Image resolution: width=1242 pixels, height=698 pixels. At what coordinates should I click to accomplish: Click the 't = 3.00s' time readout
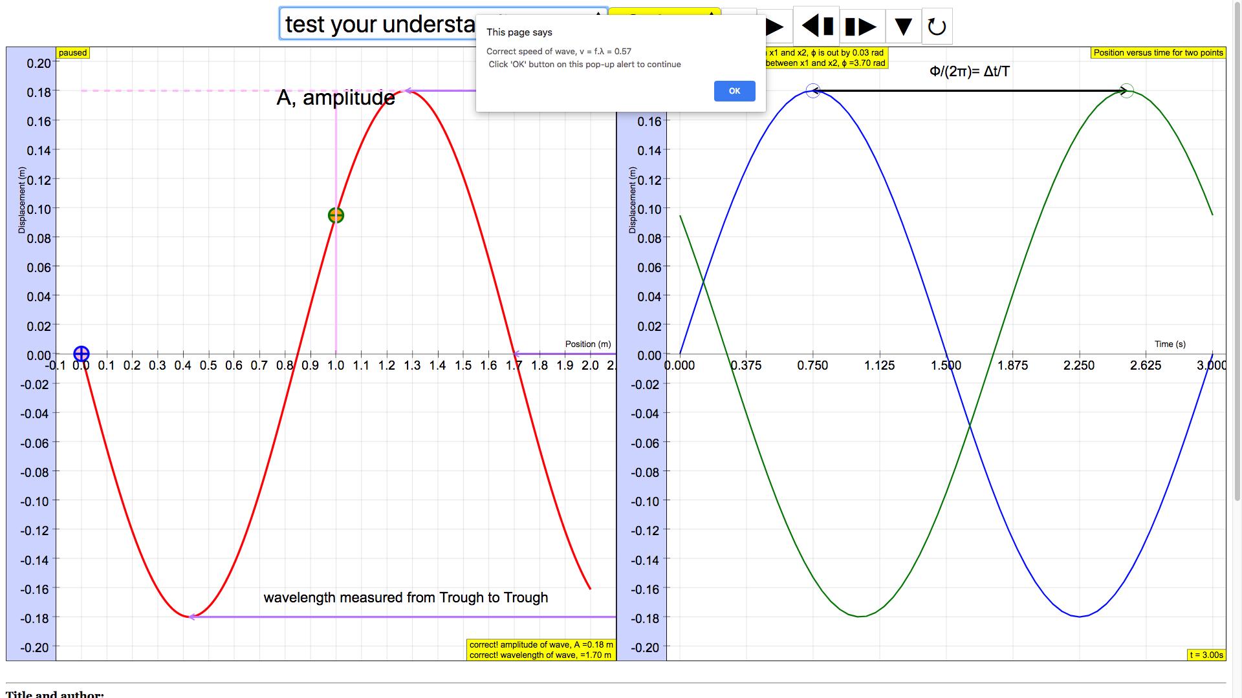pyautogui.click(x=1206, y=655)
